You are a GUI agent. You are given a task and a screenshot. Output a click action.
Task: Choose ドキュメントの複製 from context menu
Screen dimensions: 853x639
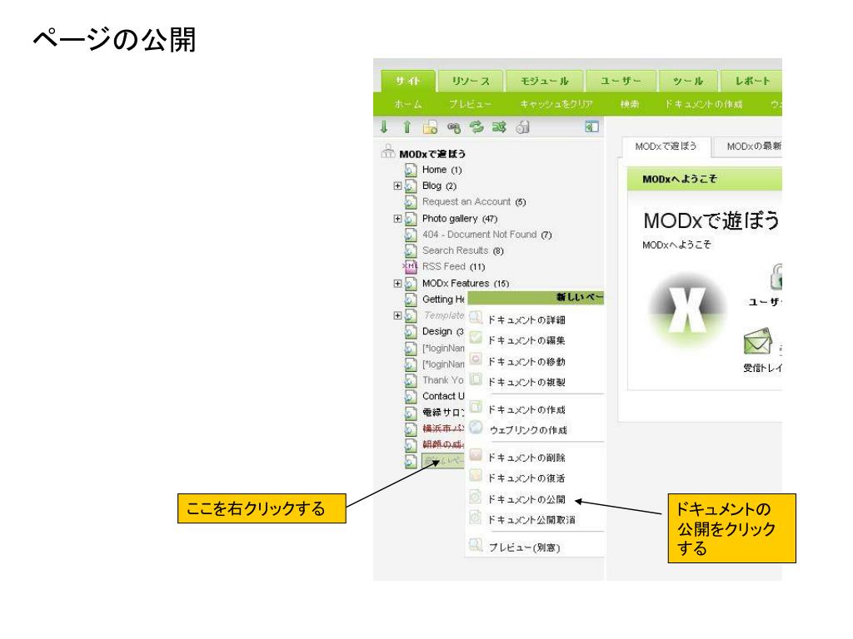pyautogui.click(x=526, y=382)
